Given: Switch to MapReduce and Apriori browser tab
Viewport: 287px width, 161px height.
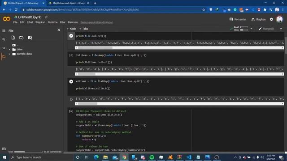Looking at the screenshot, I should [69, 3].
